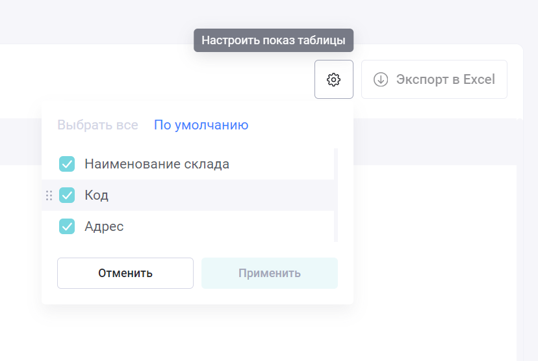The width and height of the screenshot is (538, 361).
Task: Click the download arrow icon beside Экспорт
Action: coord(381,79)
